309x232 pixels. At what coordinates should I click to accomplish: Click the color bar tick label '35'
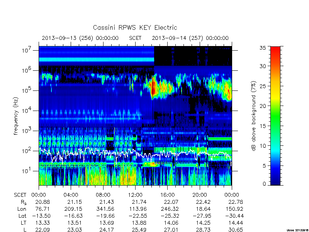pyautogui.click(x=263, y=48)
